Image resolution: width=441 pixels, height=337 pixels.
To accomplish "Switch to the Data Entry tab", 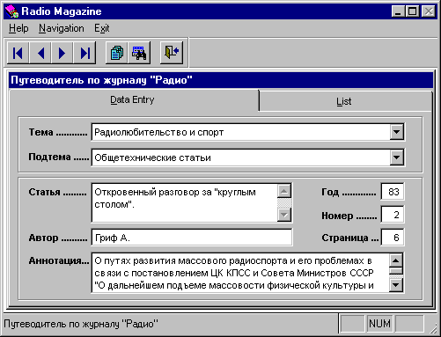I will point(134,100).
